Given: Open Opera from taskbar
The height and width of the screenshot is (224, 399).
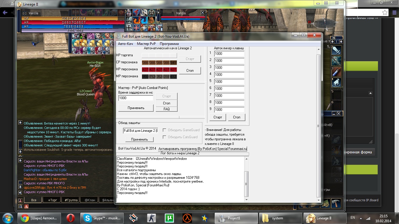Looking at the screenshot, I should click(70, 218).
